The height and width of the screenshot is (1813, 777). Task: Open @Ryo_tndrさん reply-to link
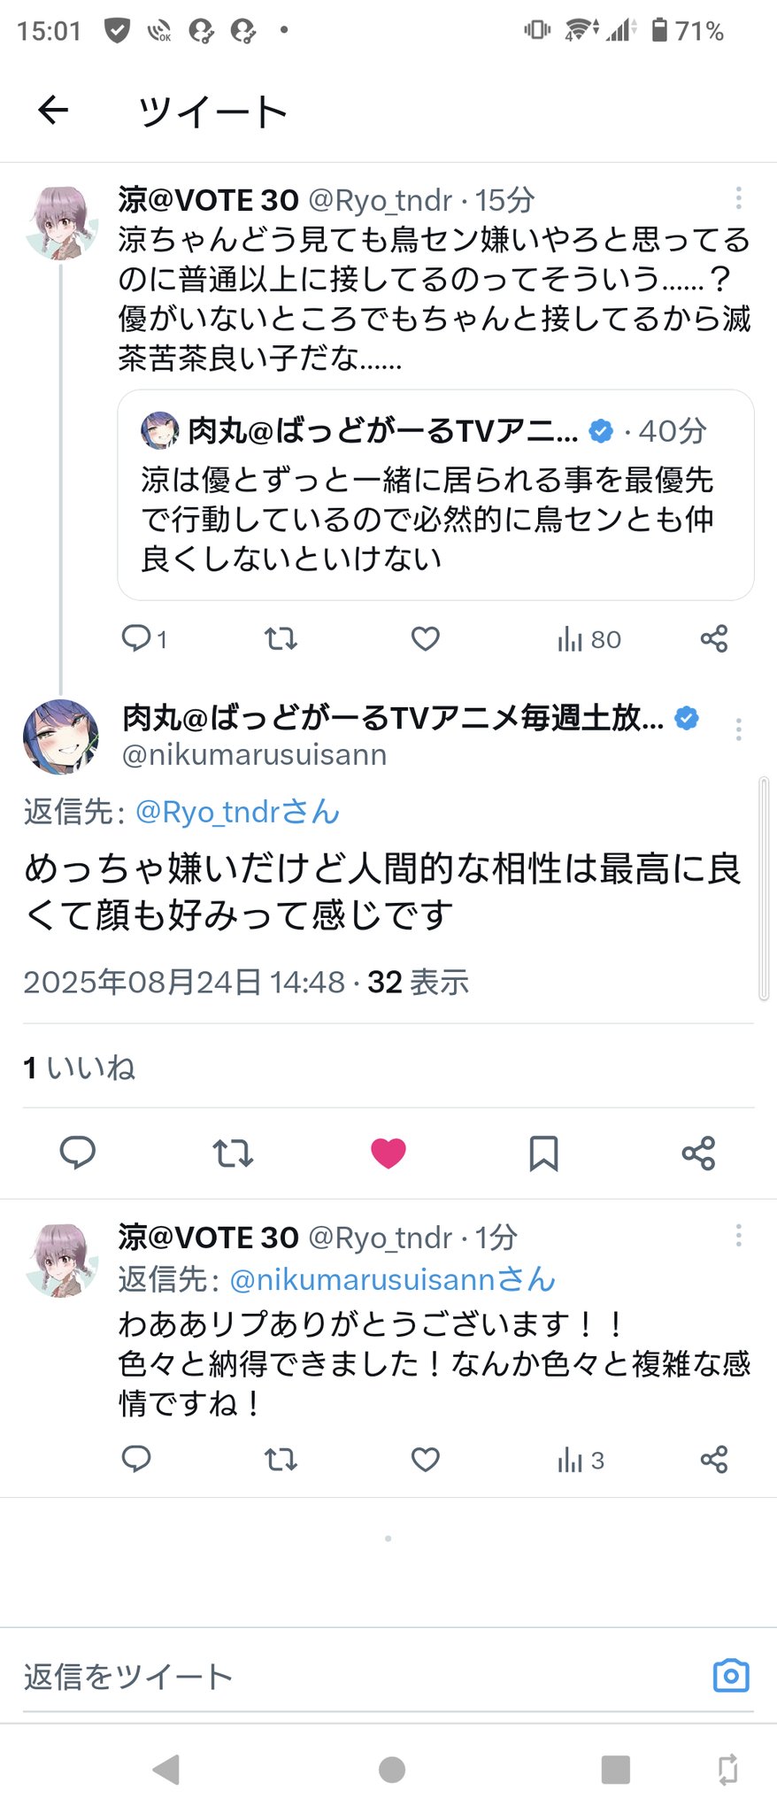point(237,812)
